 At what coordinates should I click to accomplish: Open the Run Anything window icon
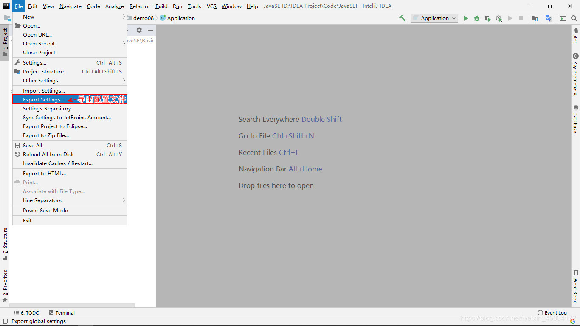[x=563, y=18]
